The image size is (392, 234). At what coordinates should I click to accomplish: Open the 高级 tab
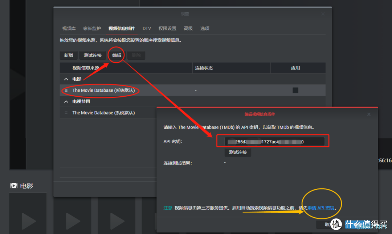coord(188,29)
